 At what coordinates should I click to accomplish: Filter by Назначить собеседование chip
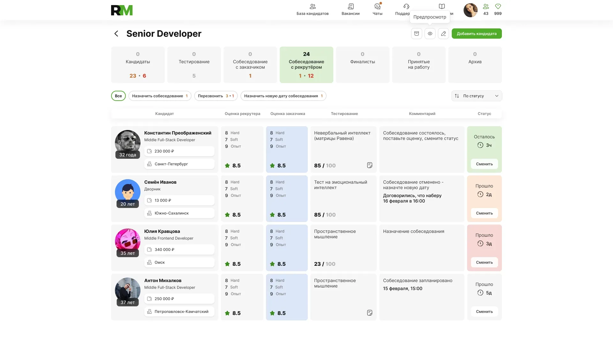tap(160, 96)
